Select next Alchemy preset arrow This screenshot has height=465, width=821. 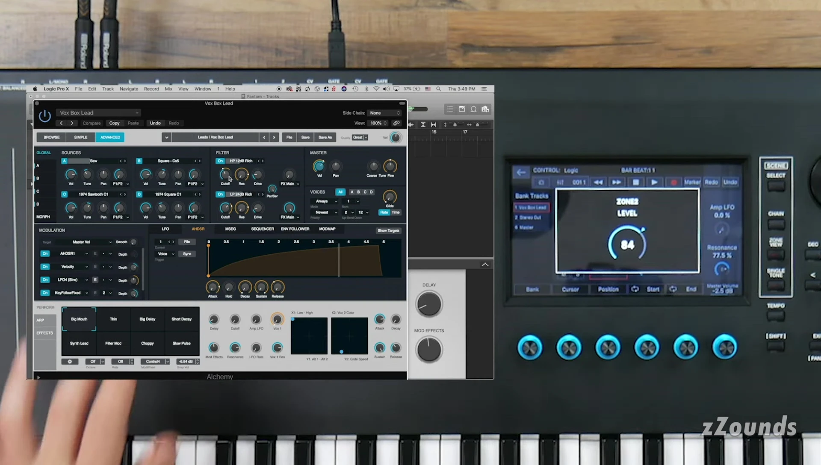click(x=274, y=137)
